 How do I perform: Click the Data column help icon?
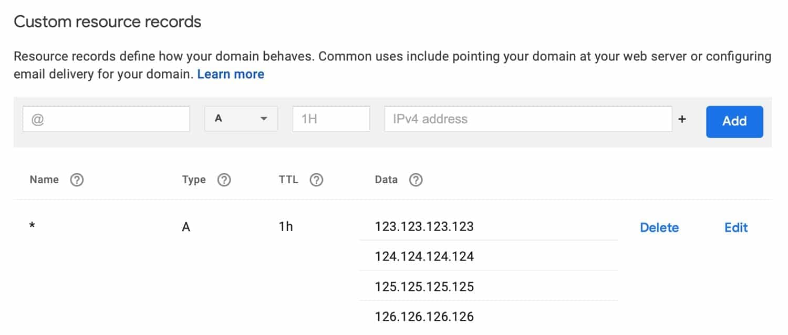(x=416, y=180)
